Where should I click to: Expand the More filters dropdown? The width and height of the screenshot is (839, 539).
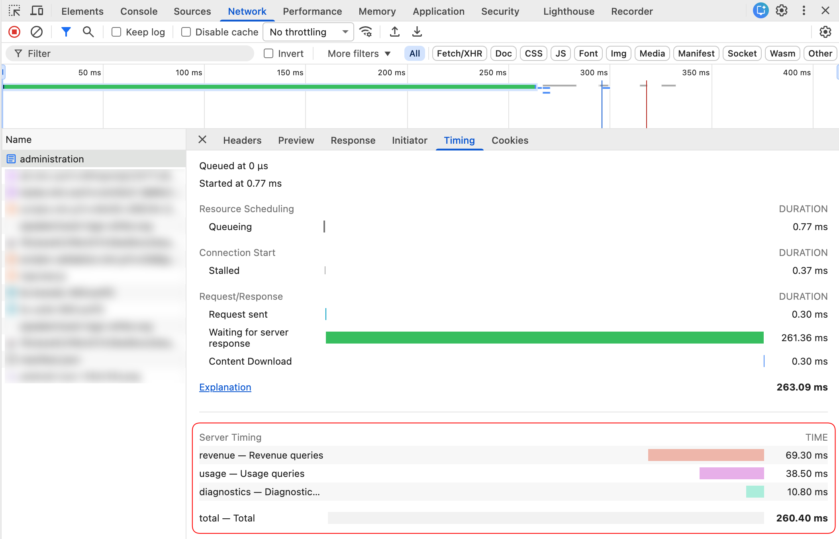[359, 53]
